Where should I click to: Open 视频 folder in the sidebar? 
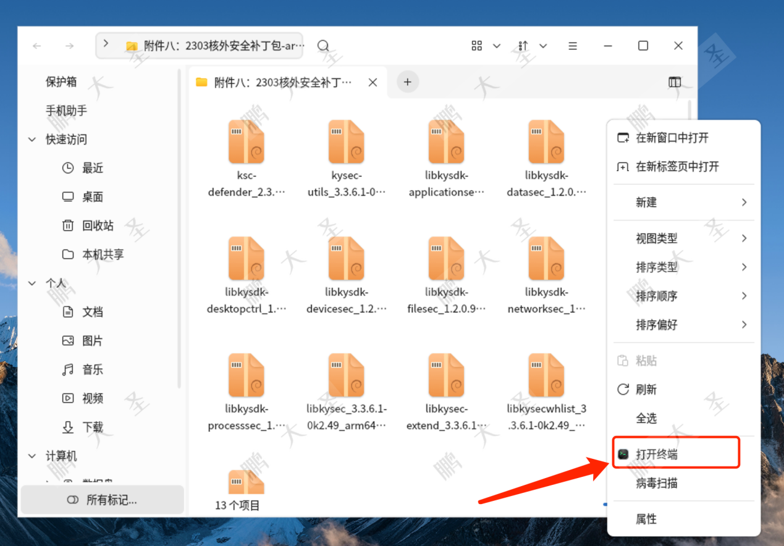[x=82, y=398]
